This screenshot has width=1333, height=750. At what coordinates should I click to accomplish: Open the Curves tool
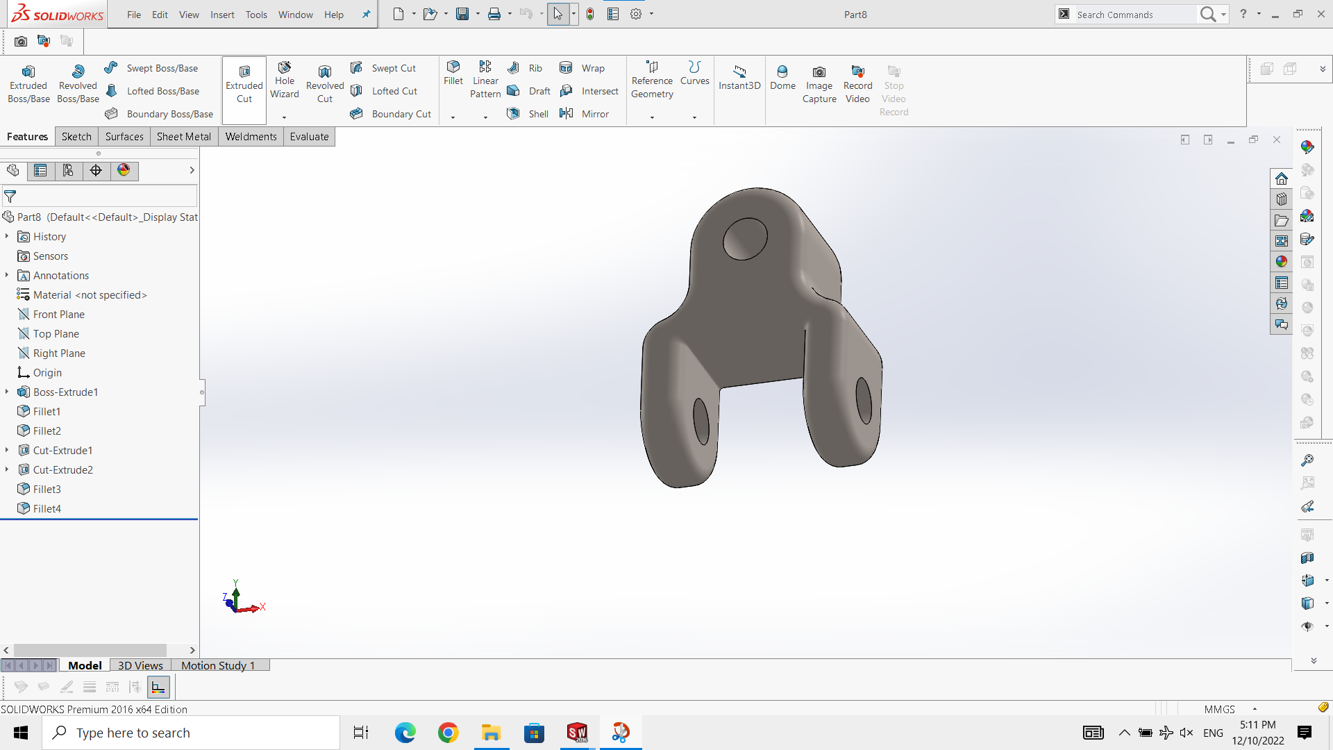click(x=695, y=74)
